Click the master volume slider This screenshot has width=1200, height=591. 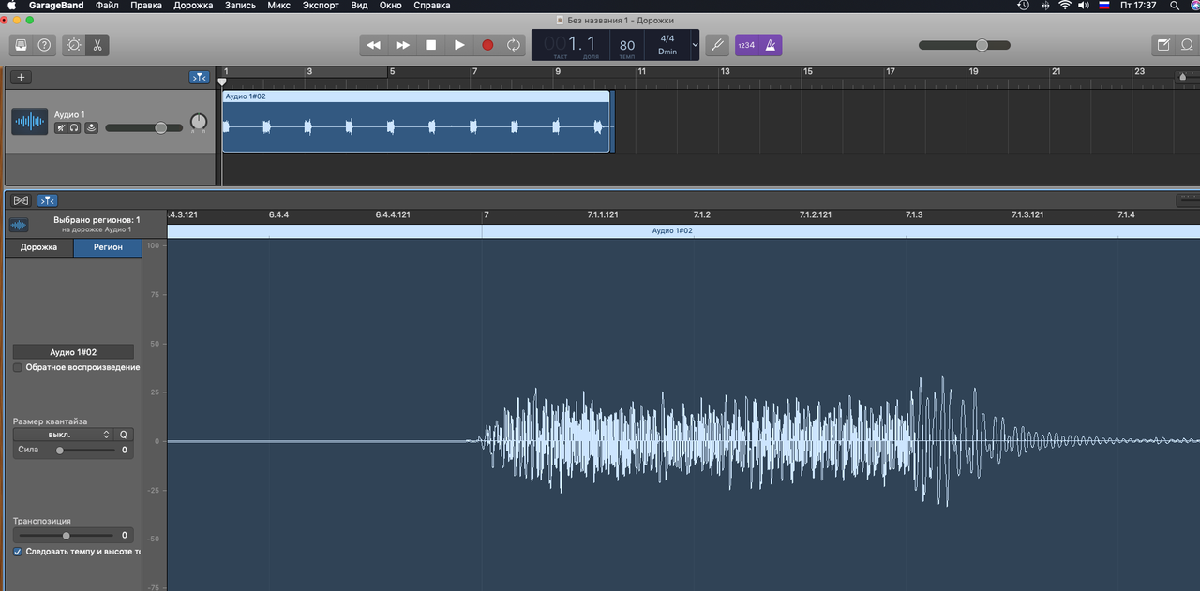click(965, 45)
